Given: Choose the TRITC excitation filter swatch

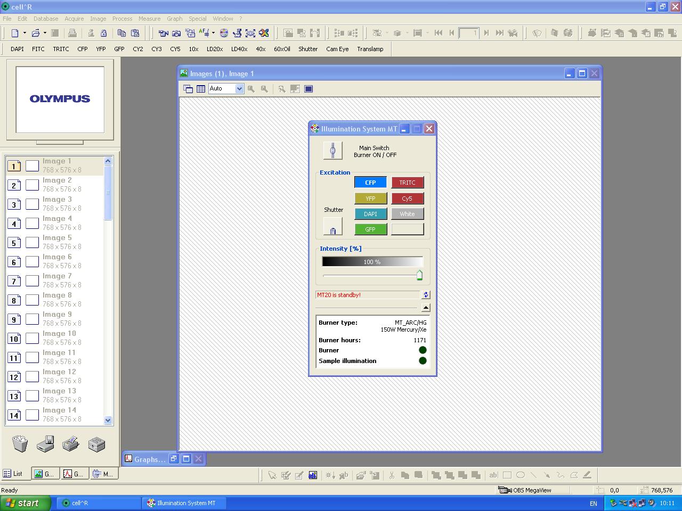Looking at the screenshot, I should tap(408, 183).
